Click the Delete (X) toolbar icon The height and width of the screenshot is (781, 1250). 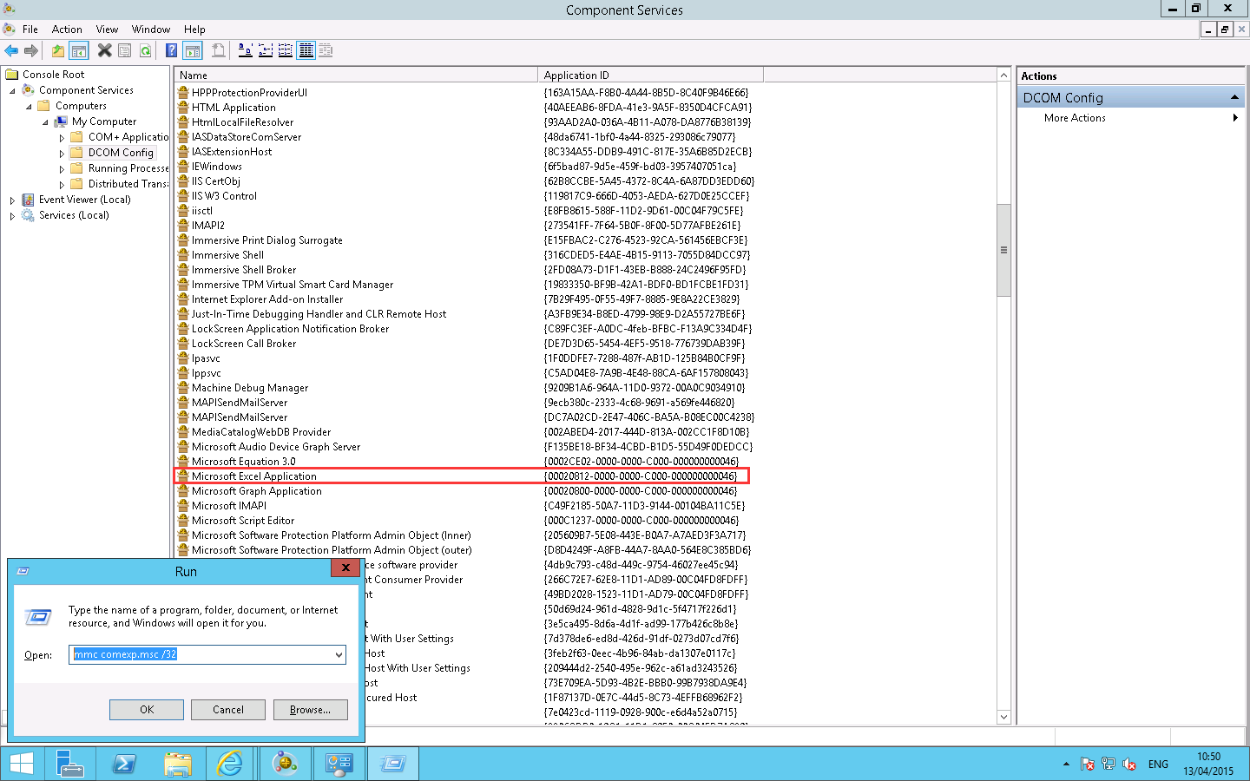[104, 51]
